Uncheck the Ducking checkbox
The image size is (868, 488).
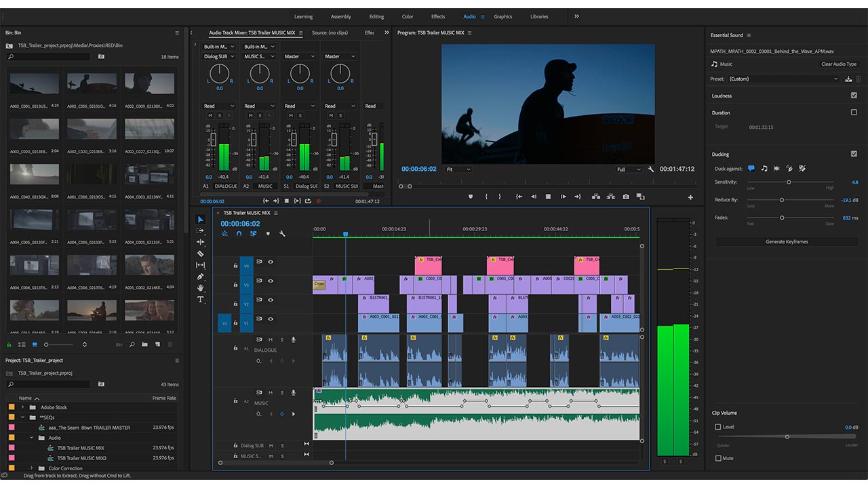pyautogui.click(x=854, y=154)
